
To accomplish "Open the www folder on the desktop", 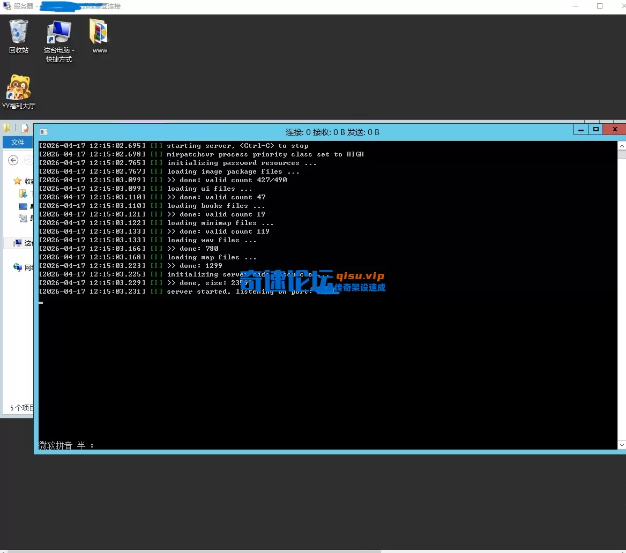I will tap(99, 32).
